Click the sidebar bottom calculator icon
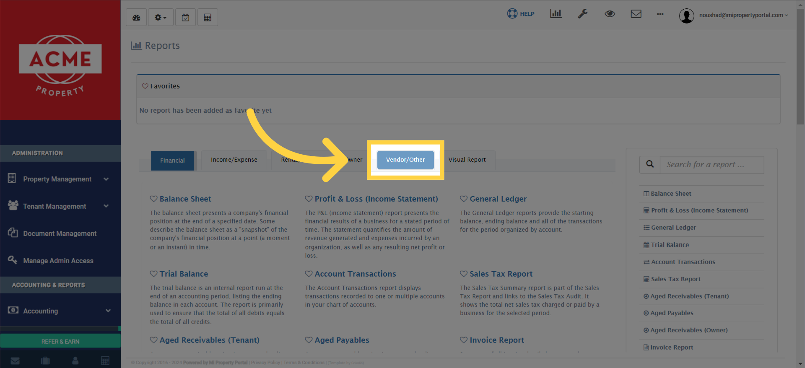Image resolution: width=805 pixels, height=368 pixels. point(105,360)
